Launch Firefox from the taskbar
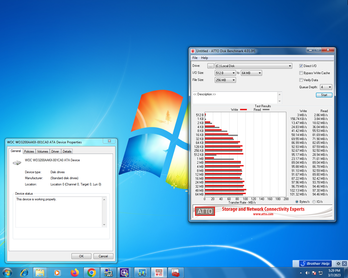348x278 pixels. [74, 272]
